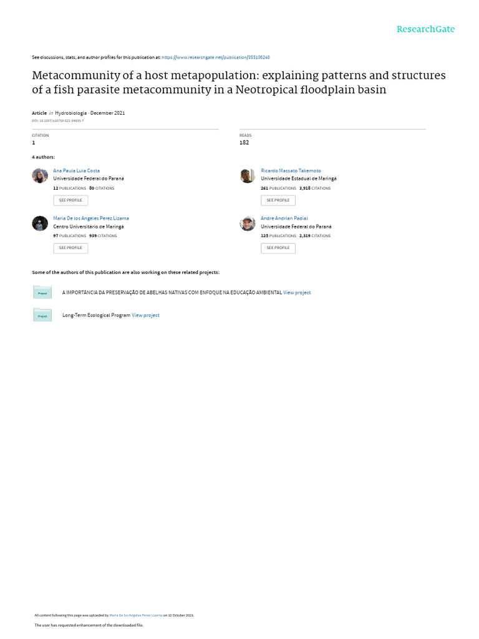The height and width of the screenshot is (639, 479).
Task: Click the Project icon beside the ABELHAS NATIVAS project
Action: point(42,292)
